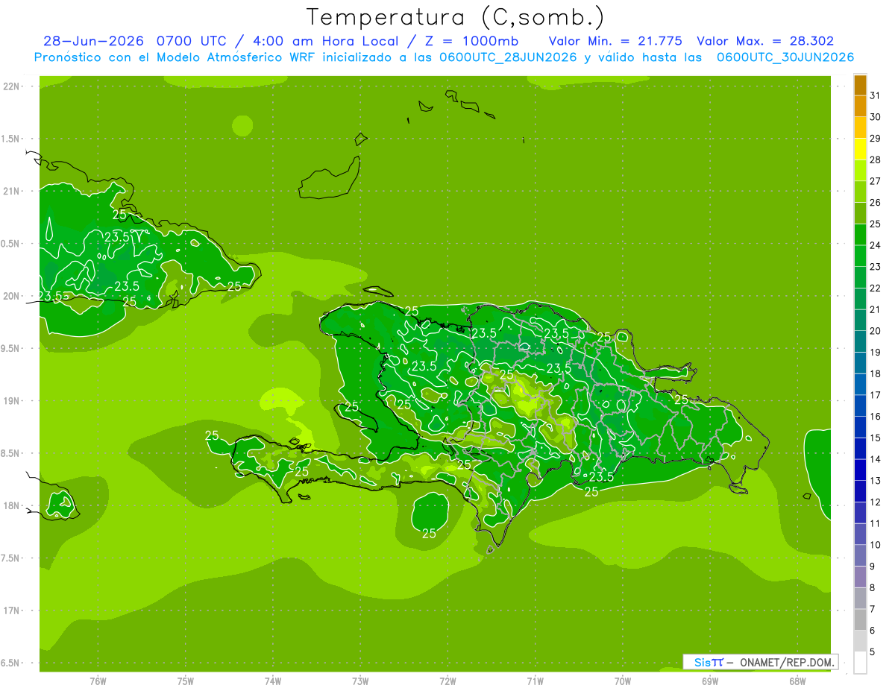Select the "Valor Min. = 21.775" text

615,41
